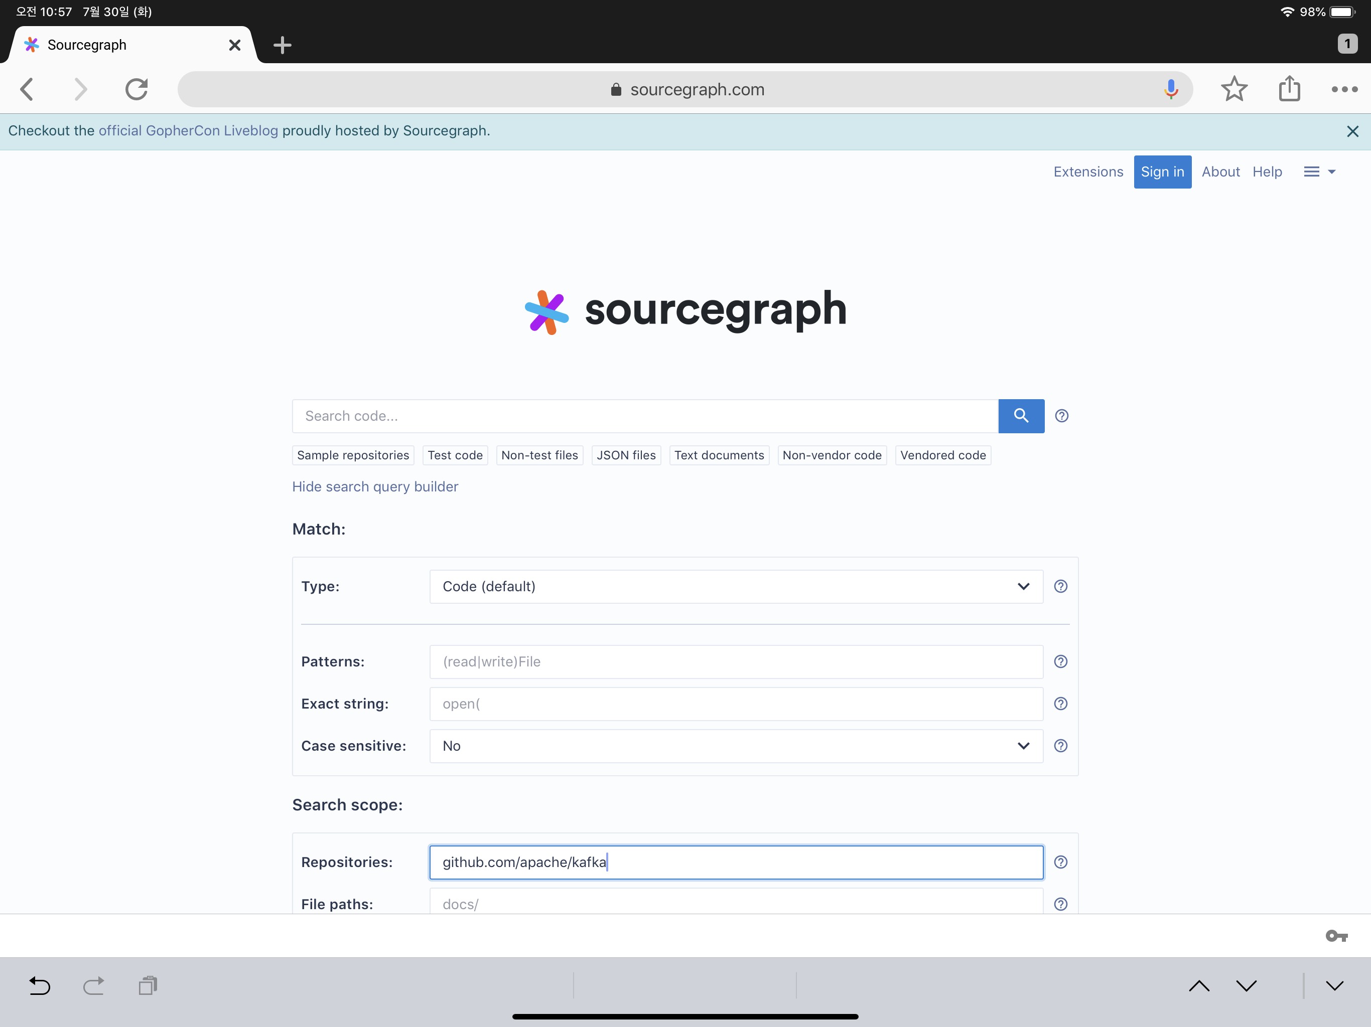The height and width of the screenshot is (1027, 1371).
Task: Open password key icon above keyboard
Action: (1336, 935)
